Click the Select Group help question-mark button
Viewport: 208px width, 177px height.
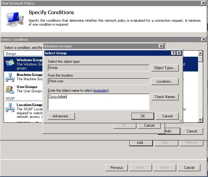[x=173, y=53]
